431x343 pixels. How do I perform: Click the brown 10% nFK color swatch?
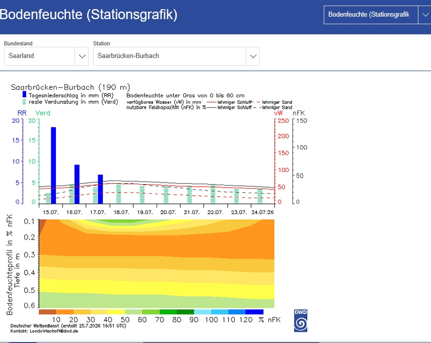[47, 312]
